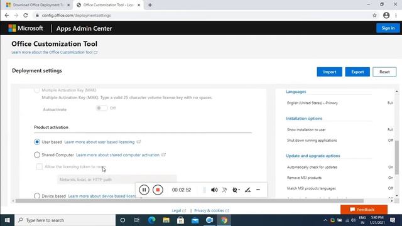Viewport: 402px width, 226px height.
Task: Click the Microsoft logo
Action: pyautogui.click(x=26, y=28)
